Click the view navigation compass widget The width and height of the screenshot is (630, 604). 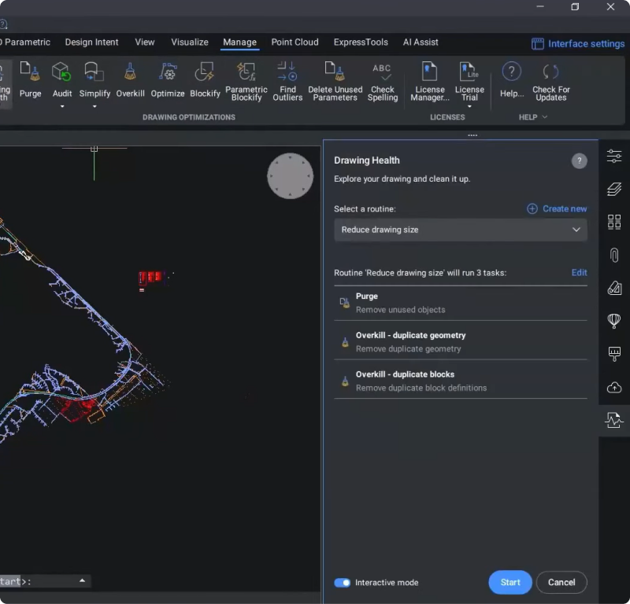coord(291,176)
